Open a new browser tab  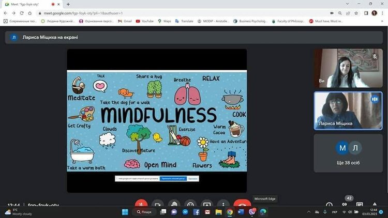68,4
